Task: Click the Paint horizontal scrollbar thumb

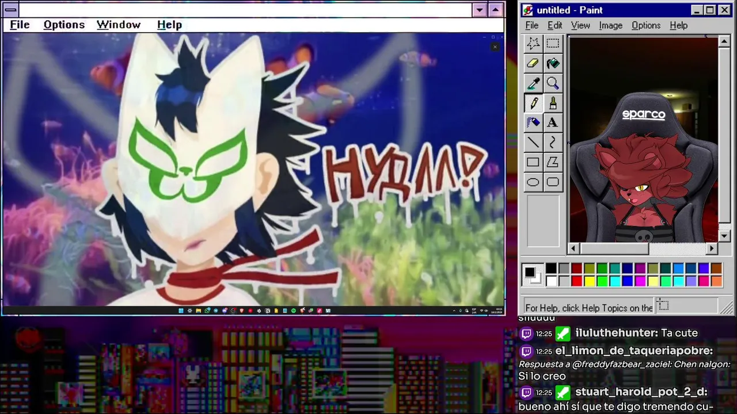Action: 614,248
